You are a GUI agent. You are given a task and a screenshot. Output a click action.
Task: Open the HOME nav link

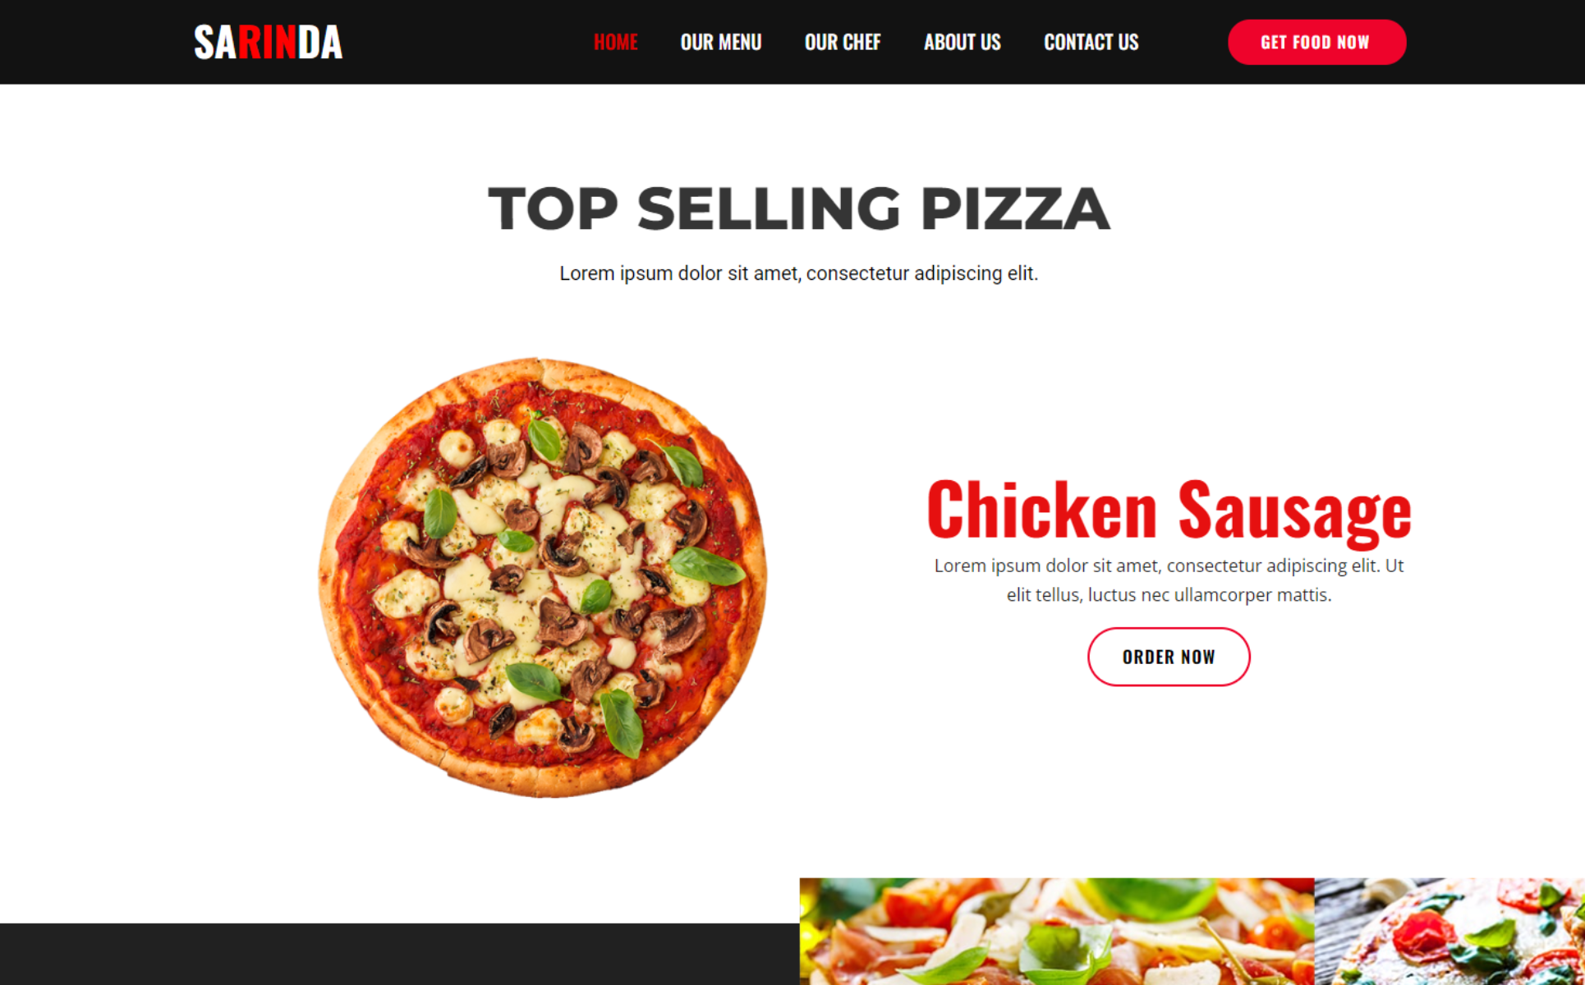[616, 42]
